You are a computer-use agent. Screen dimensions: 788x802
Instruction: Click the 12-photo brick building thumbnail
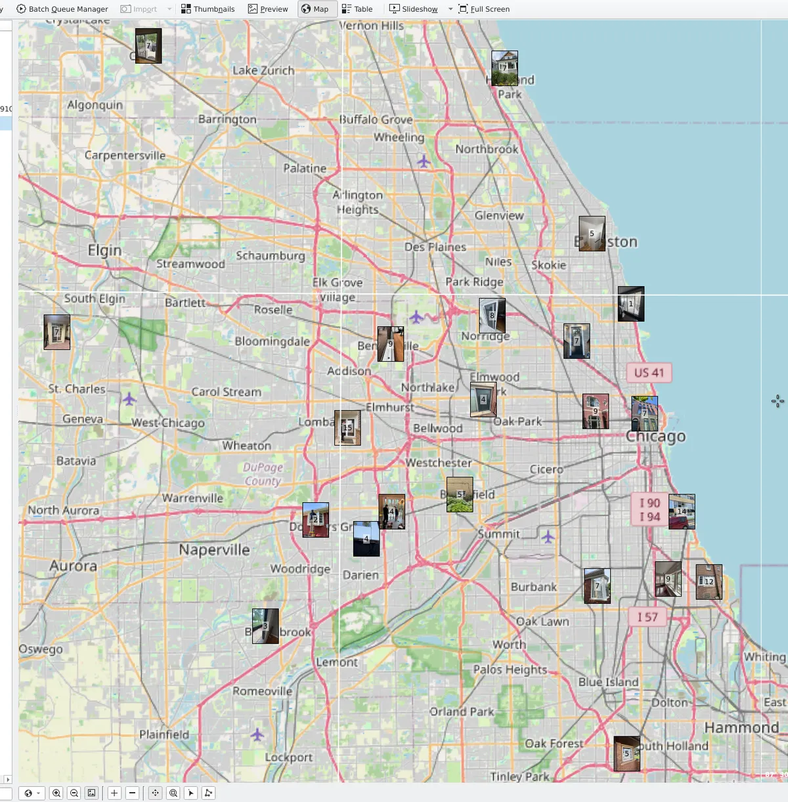[709, 581]
